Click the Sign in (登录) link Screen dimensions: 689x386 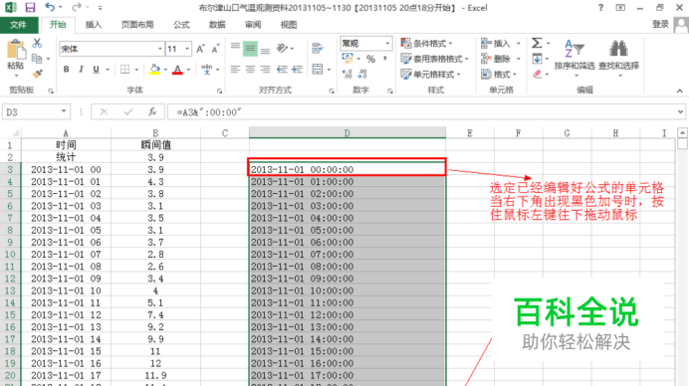[x=660, y=24]
